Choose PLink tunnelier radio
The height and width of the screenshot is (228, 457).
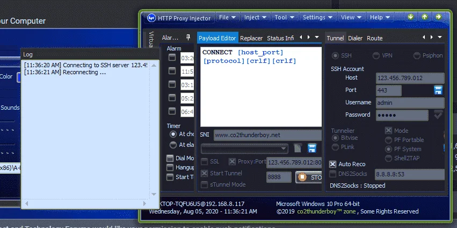[x=336, y=147]
